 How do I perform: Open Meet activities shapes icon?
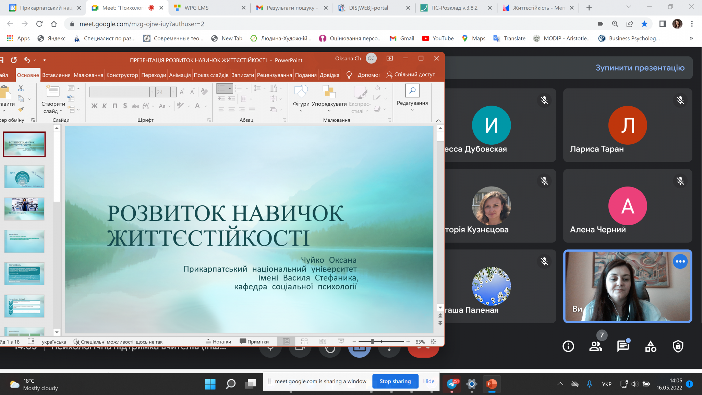coord(650,346)
